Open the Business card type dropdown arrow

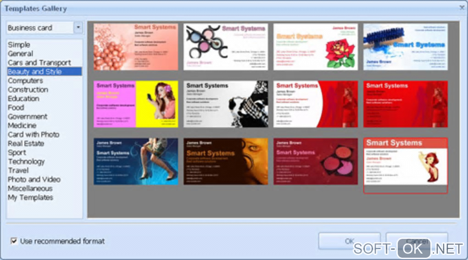(x=78, y=28)
